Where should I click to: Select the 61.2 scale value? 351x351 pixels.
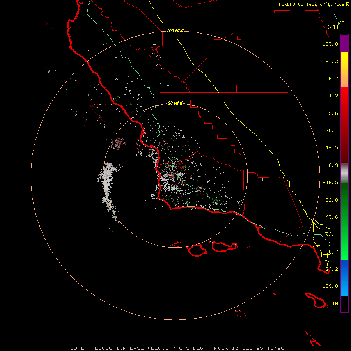click(x=332, y=96)
